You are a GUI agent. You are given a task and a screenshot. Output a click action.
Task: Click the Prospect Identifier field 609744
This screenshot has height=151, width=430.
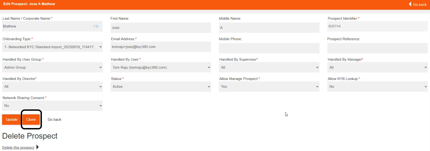click(x=378, y=26)
